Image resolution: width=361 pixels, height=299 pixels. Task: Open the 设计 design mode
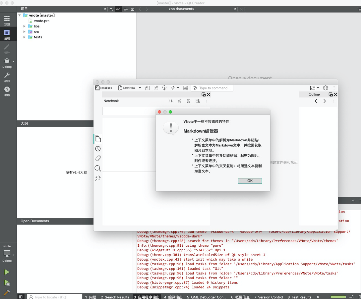[x=7, y=49]
